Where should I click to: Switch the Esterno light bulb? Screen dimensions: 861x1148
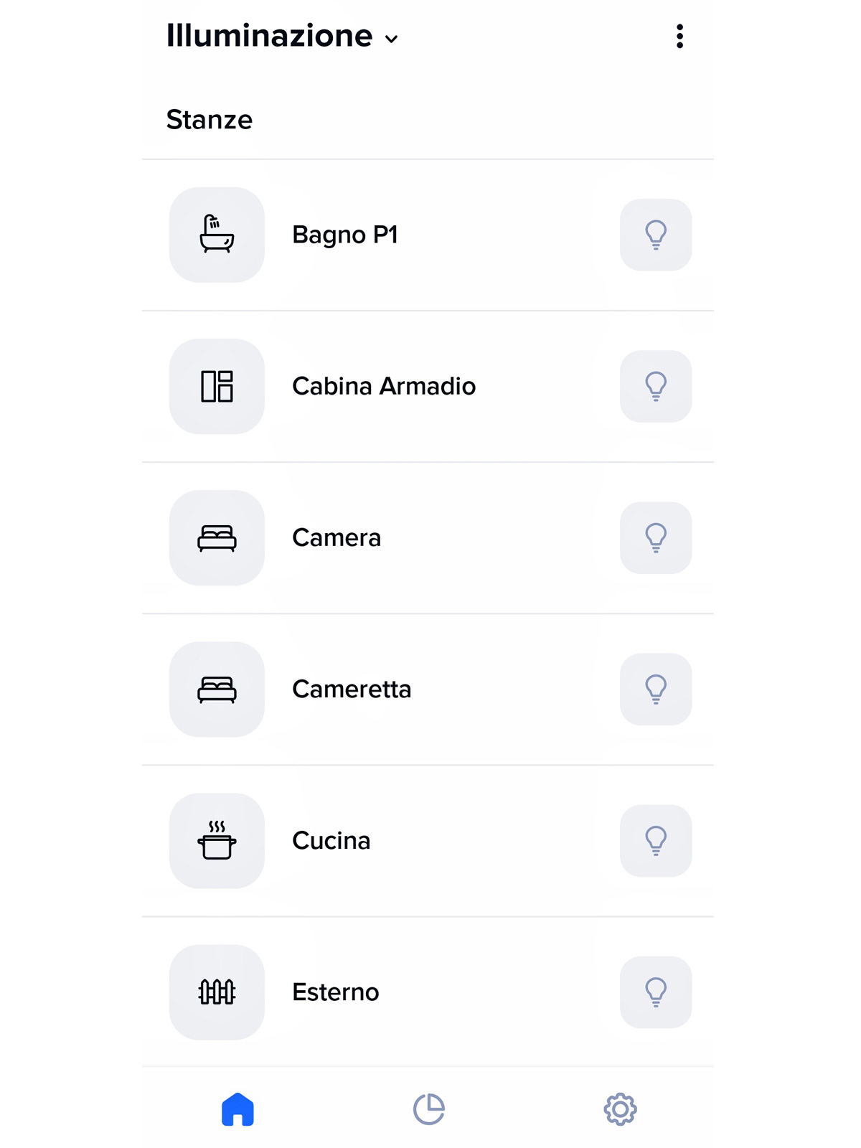click(x=656, y=992)
